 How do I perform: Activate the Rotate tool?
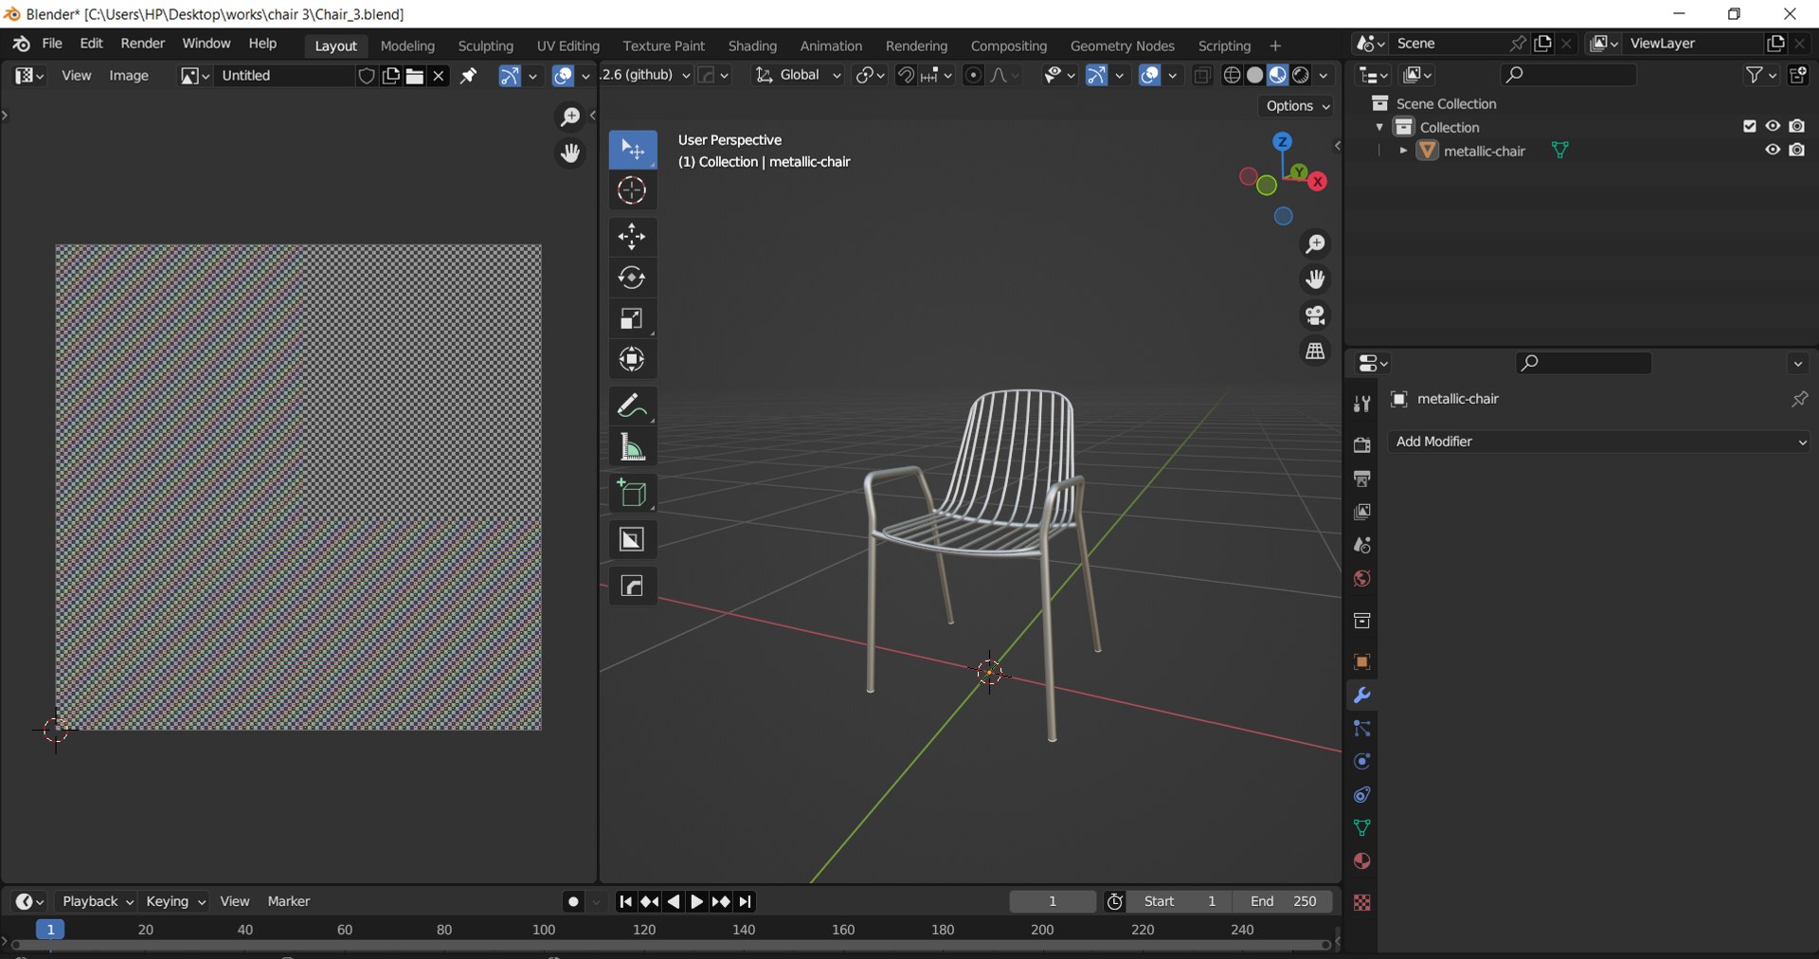pos(632,278)
